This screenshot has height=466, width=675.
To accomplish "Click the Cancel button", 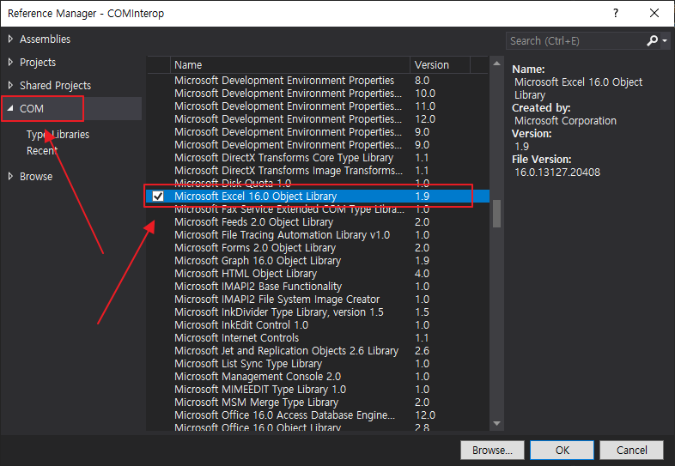I will tap(631, 450).
